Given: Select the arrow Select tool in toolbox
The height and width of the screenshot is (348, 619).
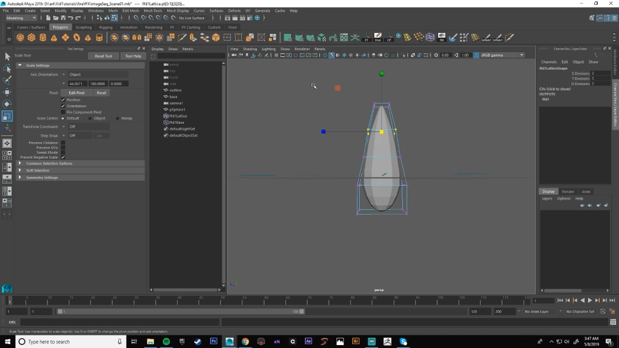Looking at the screenshot, I should point(7,57).
